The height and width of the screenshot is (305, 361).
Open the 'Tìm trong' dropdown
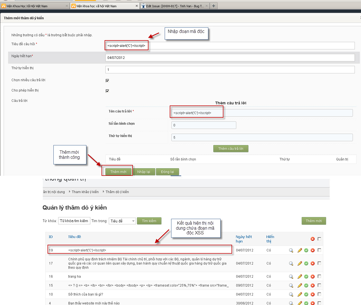[x=122, y=221]
